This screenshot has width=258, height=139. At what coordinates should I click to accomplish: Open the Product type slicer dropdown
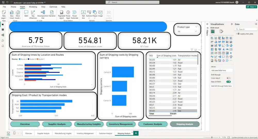[196, 27]
